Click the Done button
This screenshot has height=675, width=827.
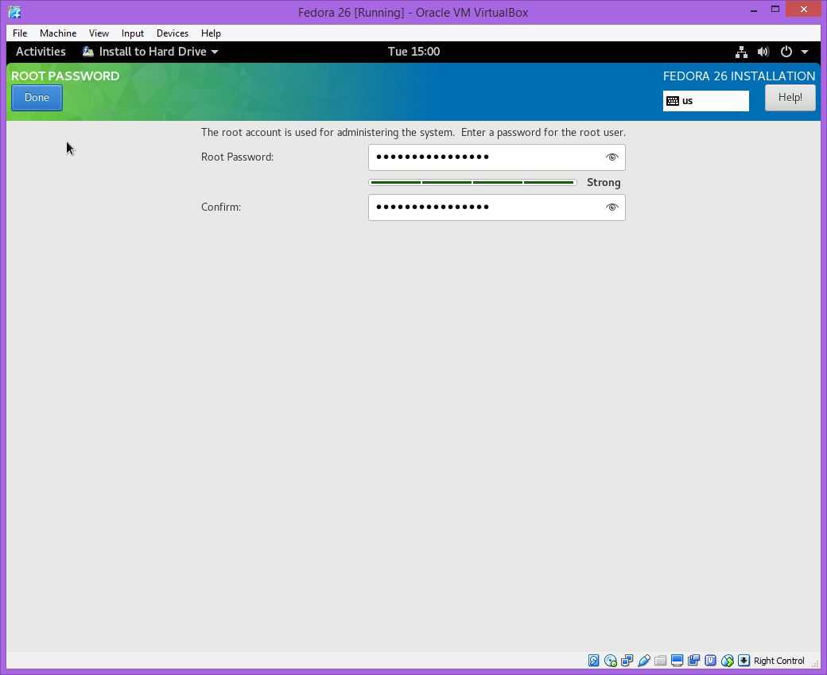click(x=37, y=98)
